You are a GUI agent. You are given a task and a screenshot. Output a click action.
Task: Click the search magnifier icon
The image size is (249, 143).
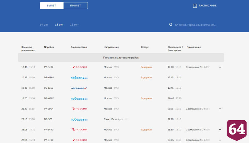click(171, 24)
